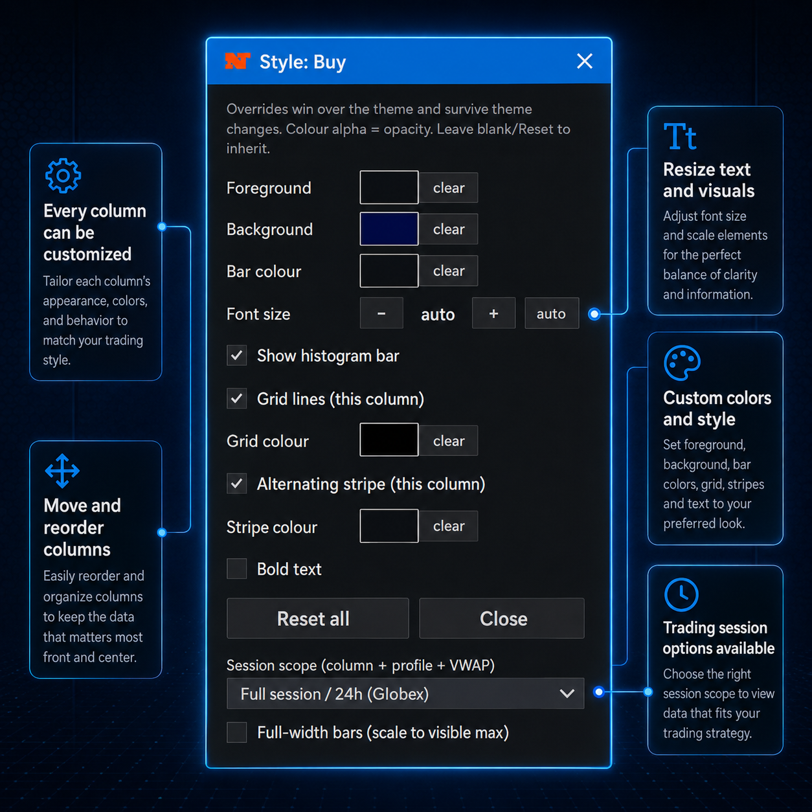Decrease font size with the minus button

tap(381, 313)
